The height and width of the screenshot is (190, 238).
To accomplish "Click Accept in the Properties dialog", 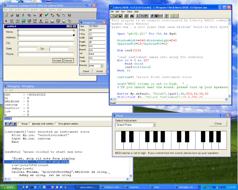I will click(x=100, y=71).
